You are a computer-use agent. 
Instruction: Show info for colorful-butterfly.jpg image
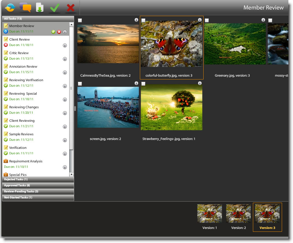200,20
